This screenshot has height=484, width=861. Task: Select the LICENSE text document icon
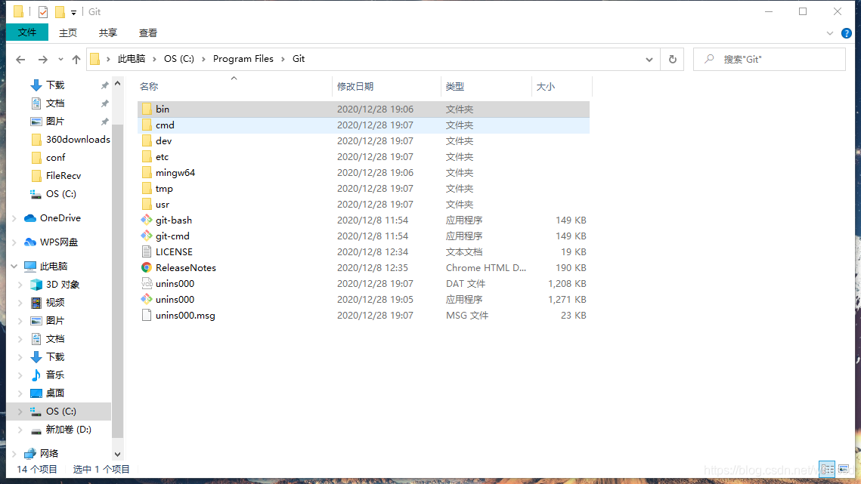(x=147, y=252)
